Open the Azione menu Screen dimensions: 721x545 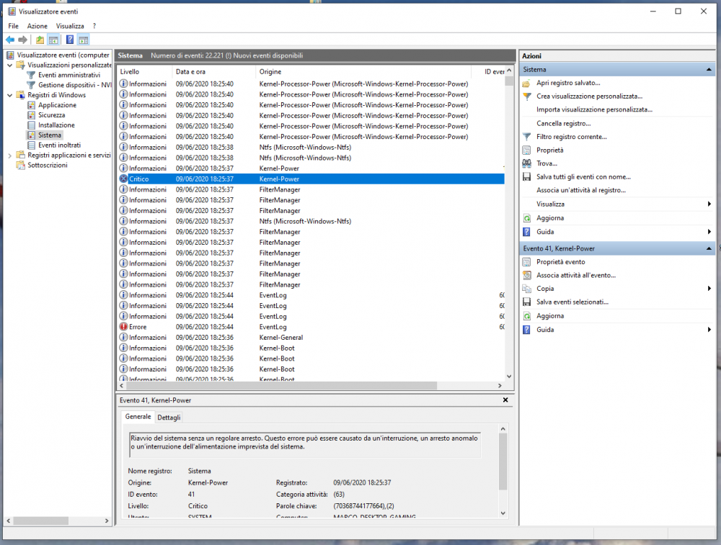pyautogui.click(x=37, y=26)
